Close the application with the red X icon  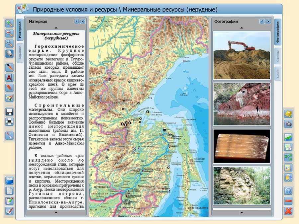coord(288,211)
